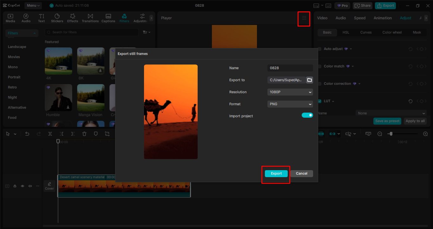Image resolution: width=433 pixels, height=229 pixels.
Task: Open the Format dropdown showing PNG
Action: coord(290,104)
